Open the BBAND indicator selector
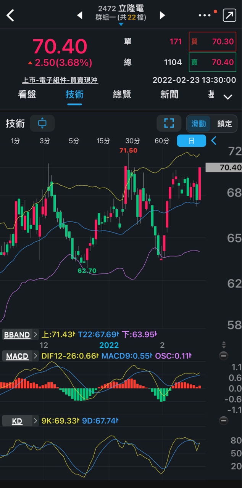This screenshot has width=242, height=488. click(20, 335)
